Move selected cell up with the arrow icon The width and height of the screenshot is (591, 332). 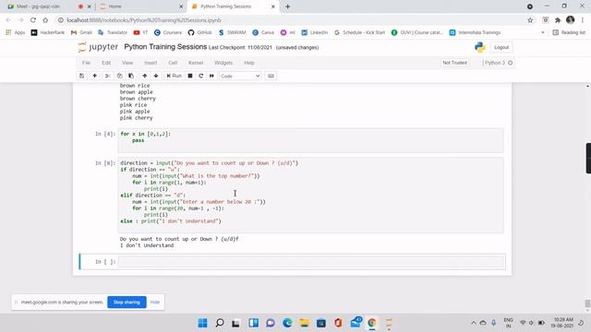[x=145, y=76]
